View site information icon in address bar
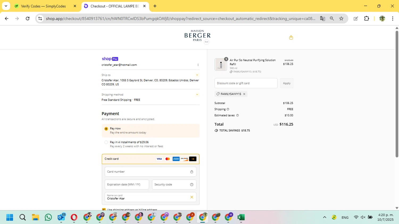399x224 pixels. click(x=40, y=19)
